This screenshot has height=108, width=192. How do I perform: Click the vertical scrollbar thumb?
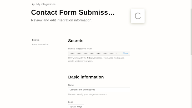pyautogui.click(x=191, y=32)
